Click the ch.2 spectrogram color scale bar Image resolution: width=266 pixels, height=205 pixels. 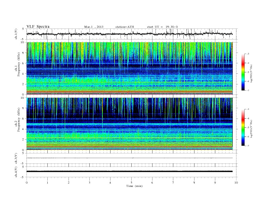[x=243, y=127]
